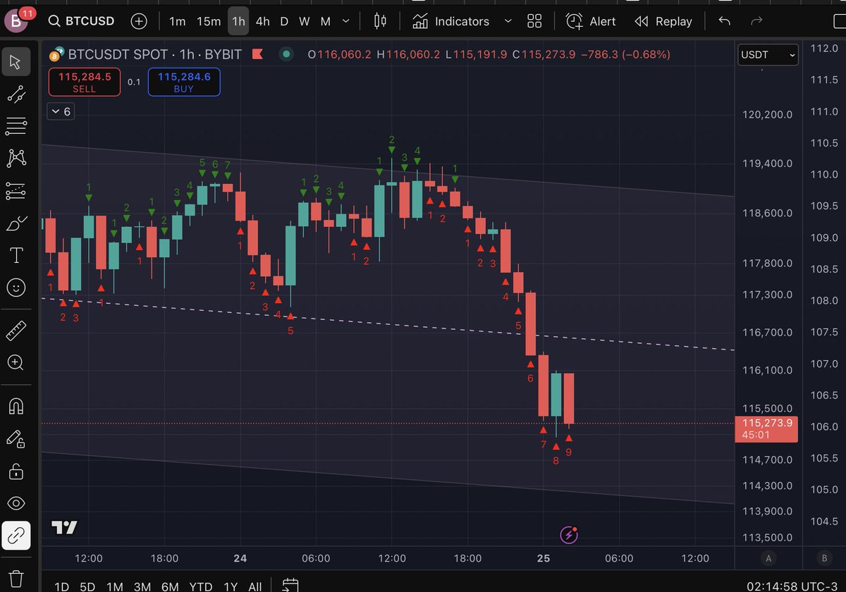Image resolution: width=846 pixels, height=592 pixels.
Task: Toggle the B scale button
Action: point(823,558)
